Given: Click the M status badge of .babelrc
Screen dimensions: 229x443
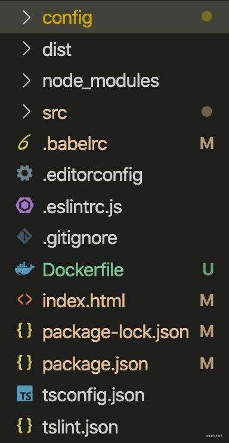Looking at the screenshot, I should [207, 143].
